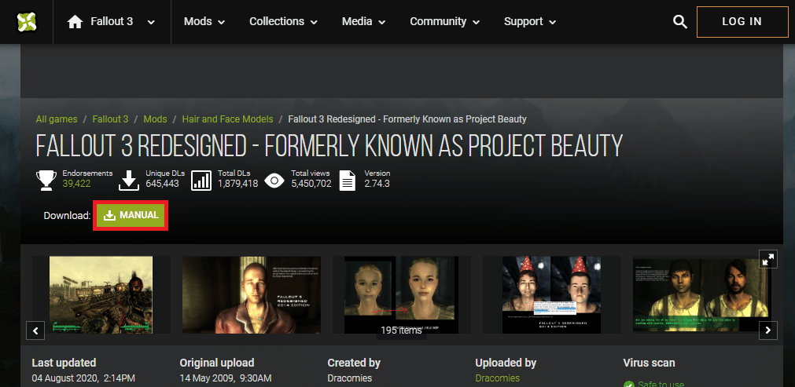795x387 pixels.
Task: Open the Mods menu
Action: click(204, 22)
